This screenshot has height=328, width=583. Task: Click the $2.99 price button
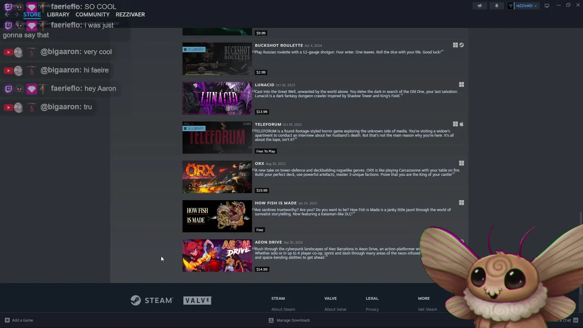(261, 72)
